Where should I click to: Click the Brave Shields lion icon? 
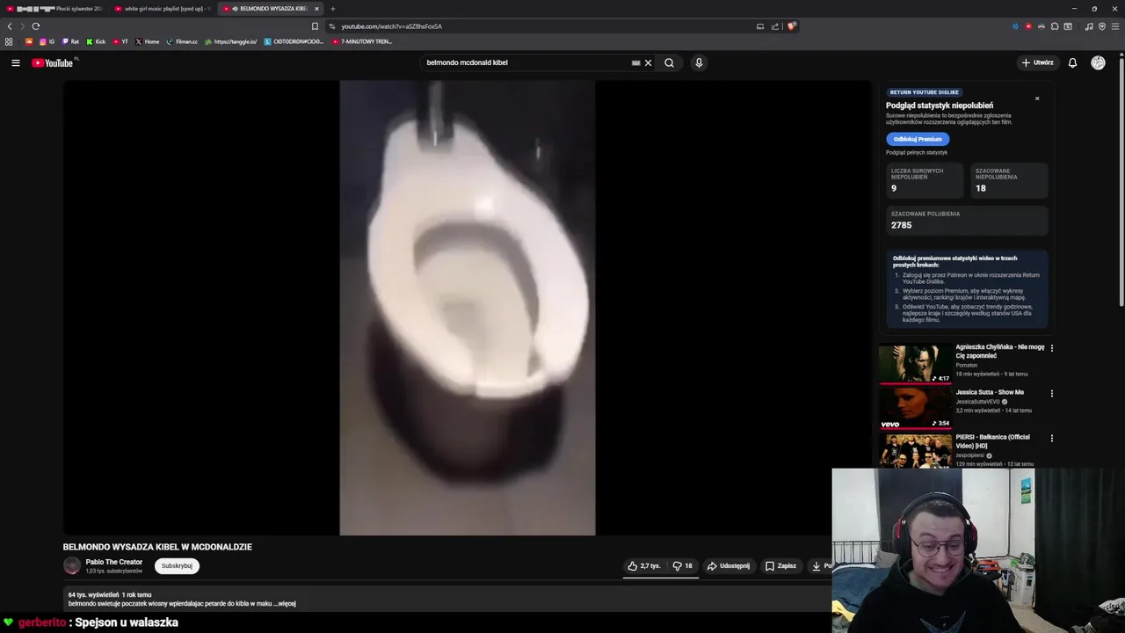coord(792,26)
